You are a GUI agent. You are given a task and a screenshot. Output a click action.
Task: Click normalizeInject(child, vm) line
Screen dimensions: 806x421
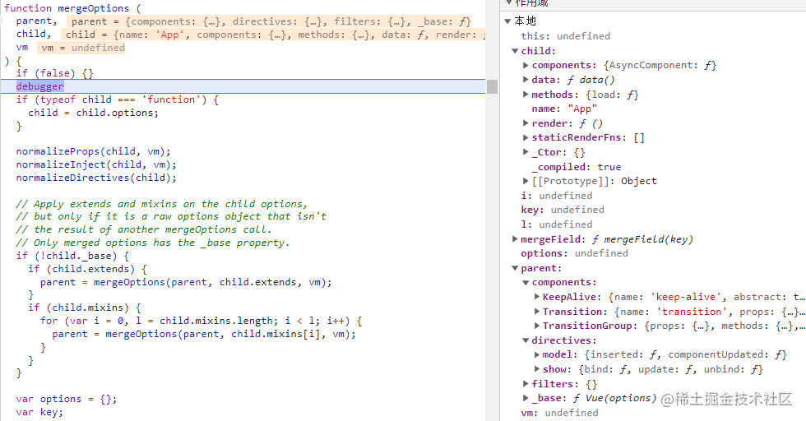coord(96,164)
